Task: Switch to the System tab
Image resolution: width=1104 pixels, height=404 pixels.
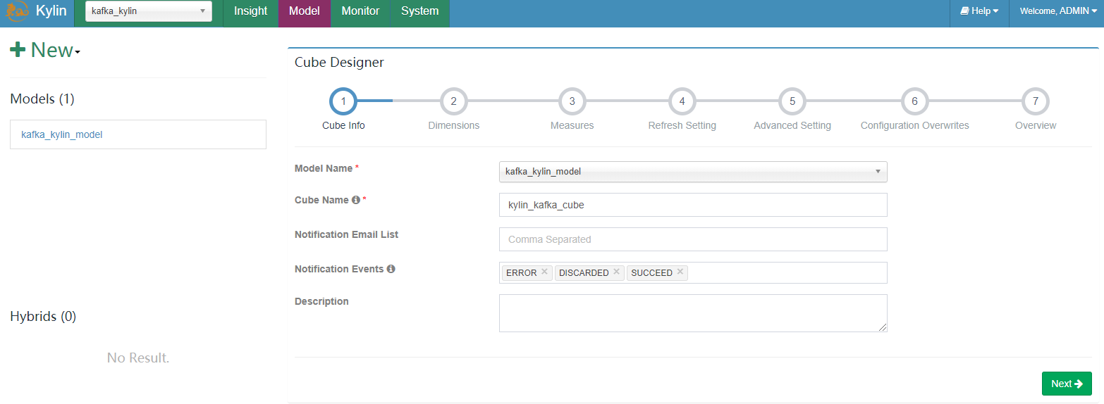Action: [x=419, y=11]
